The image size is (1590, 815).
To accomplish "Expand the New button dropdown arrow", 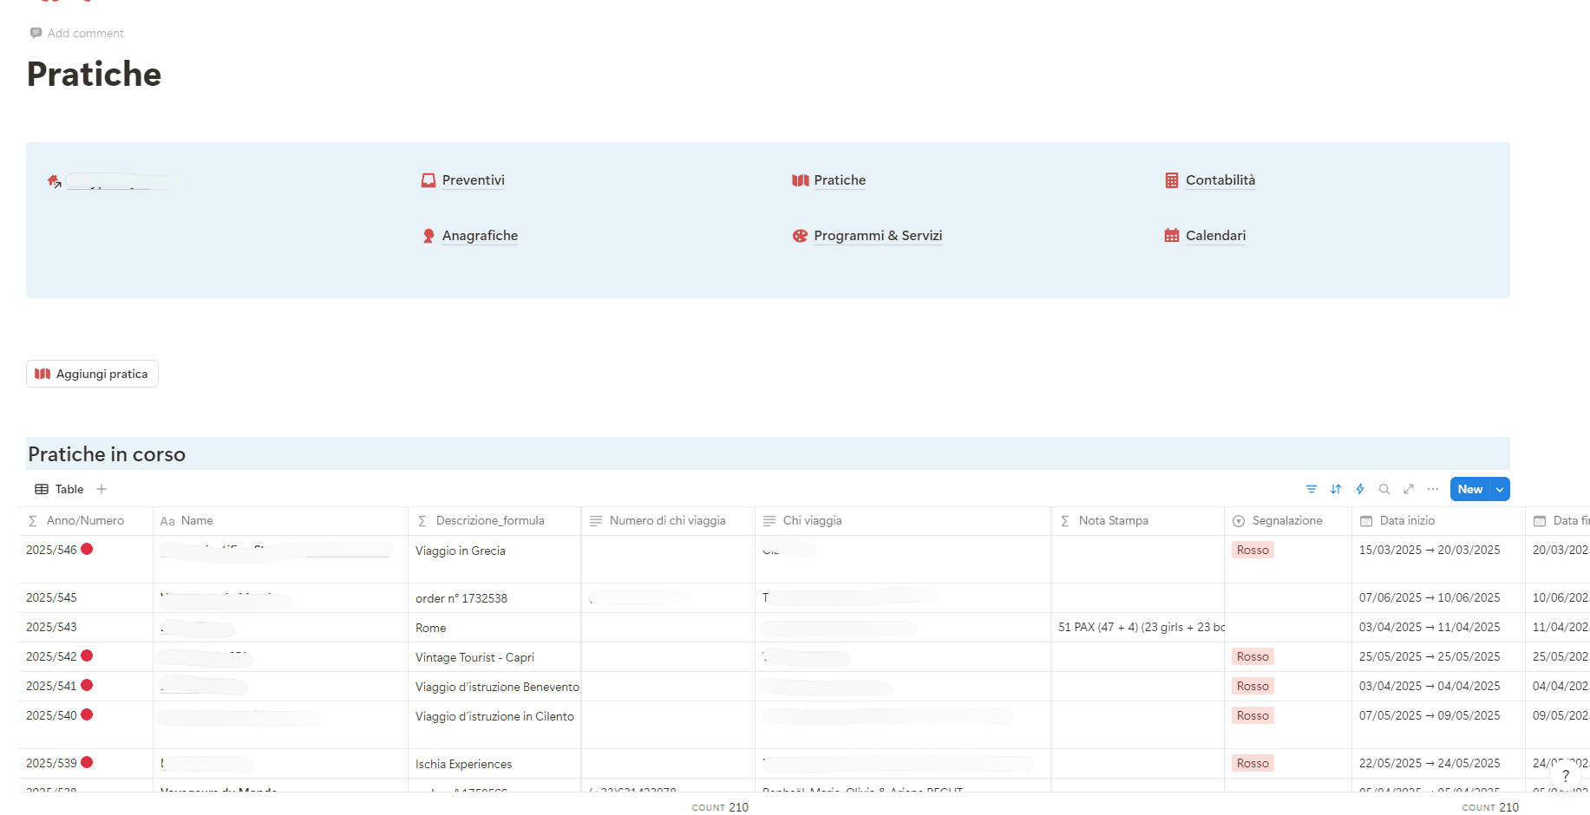I will coord(1500,489).
